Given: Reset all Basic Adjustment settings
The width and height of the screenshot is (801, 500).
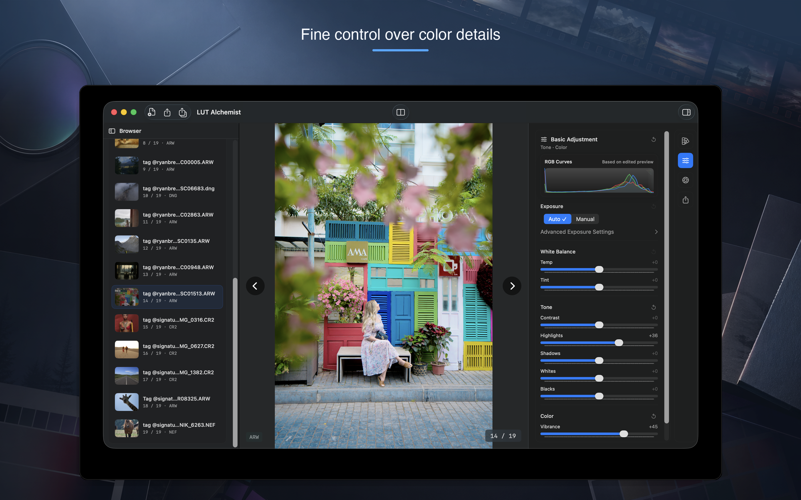Looking at the screenshot, I should [653, 139].
